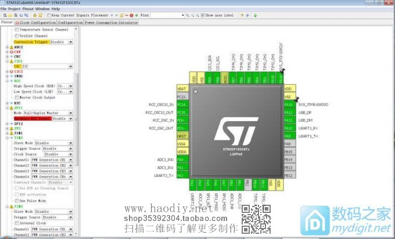Toggle the Show user Label checkbox
Image resolution: width=395 pixels, height=239 pixels.
click(x=202, y=15)
